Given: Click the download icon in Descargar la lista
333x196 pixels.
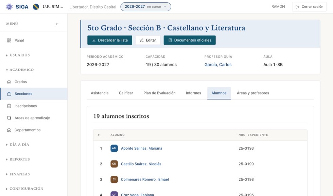Looking at the screenshot, I should [x=94, y=40].
